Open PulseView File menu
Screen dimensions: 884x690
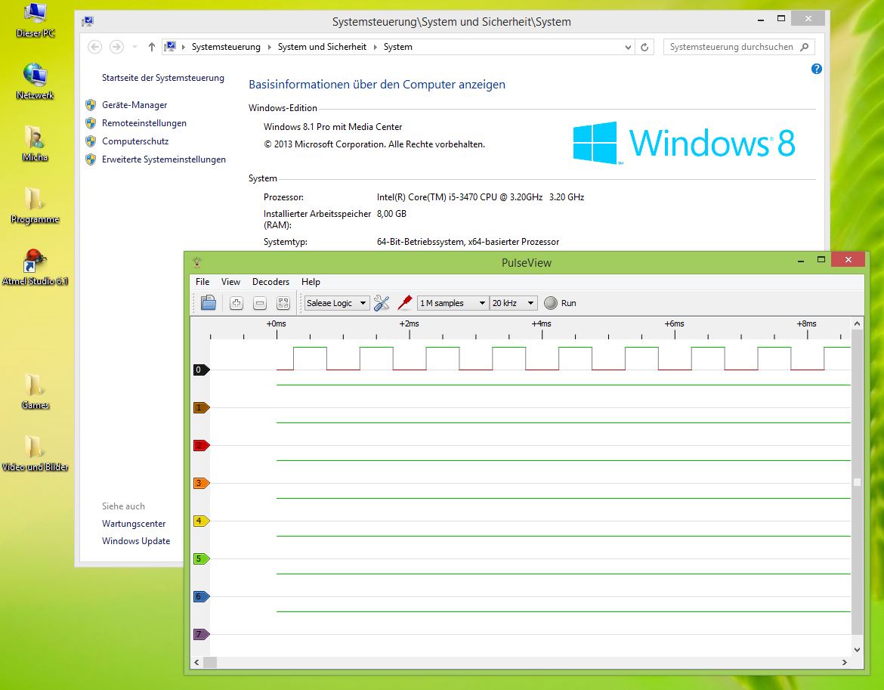click(x=202, y=282)
